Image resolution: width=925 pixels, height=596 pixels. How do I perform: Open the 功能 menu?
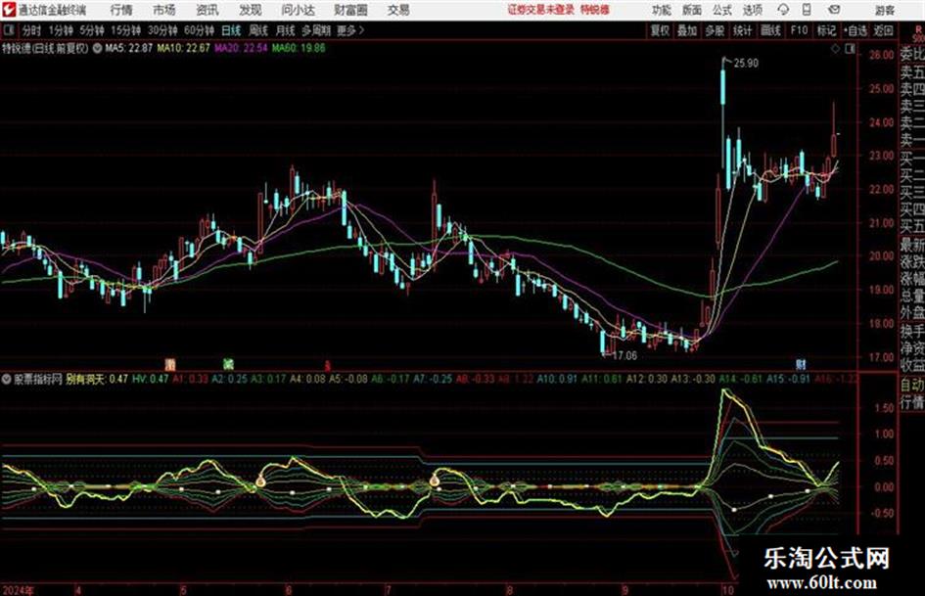[x=662, y=10]
